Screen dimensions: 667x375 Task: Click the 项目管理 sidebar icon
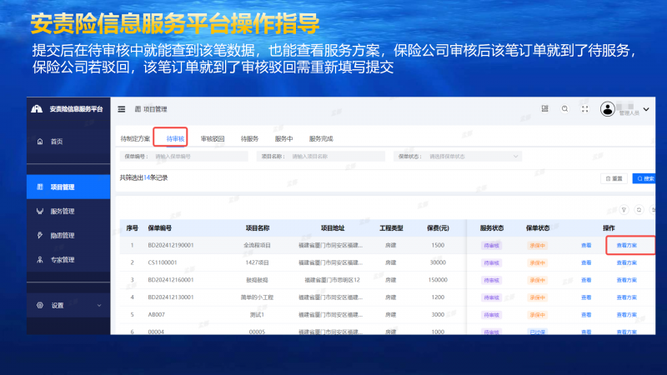coord(40,187)
